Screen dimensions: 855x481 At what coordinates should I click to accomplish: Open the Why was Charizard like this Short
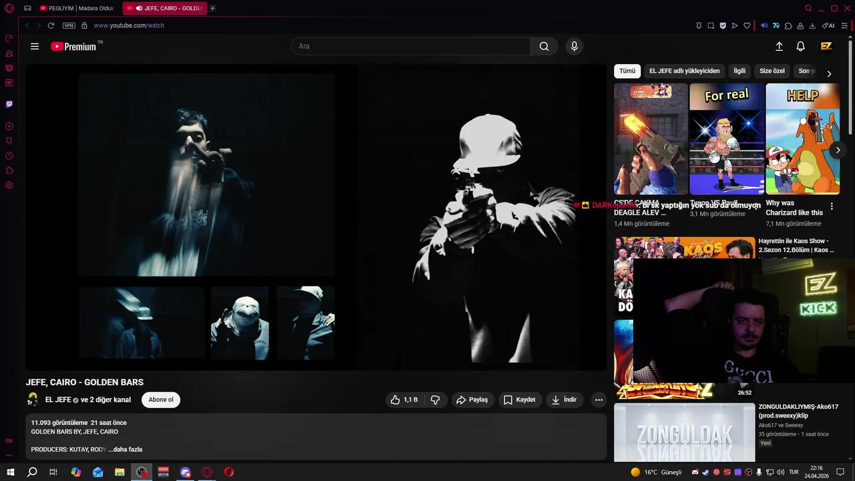click(802, 139)
